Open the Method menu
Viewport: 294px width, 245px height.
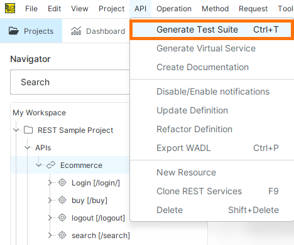pos(215,9)
